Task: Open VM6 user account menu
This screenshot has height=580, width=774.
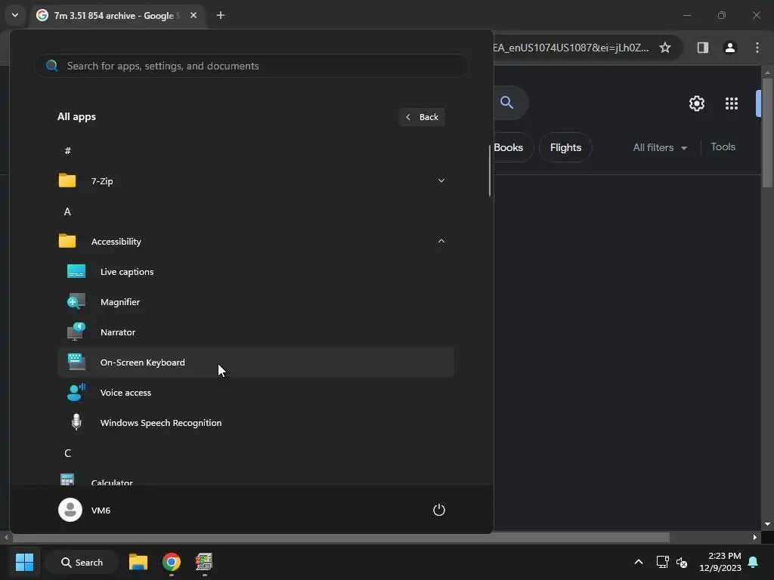Action: pos(85,510)
